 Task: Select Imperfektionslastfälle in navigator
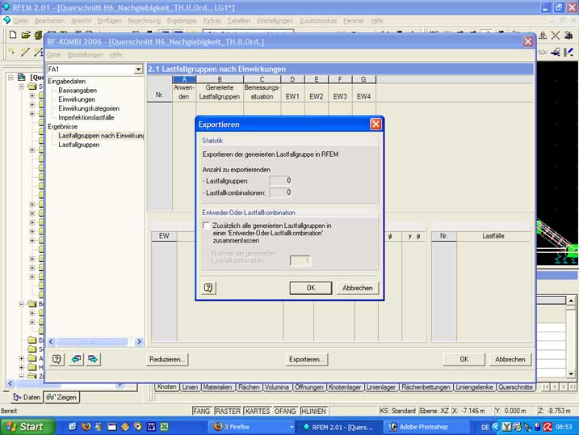coord(86,117)
